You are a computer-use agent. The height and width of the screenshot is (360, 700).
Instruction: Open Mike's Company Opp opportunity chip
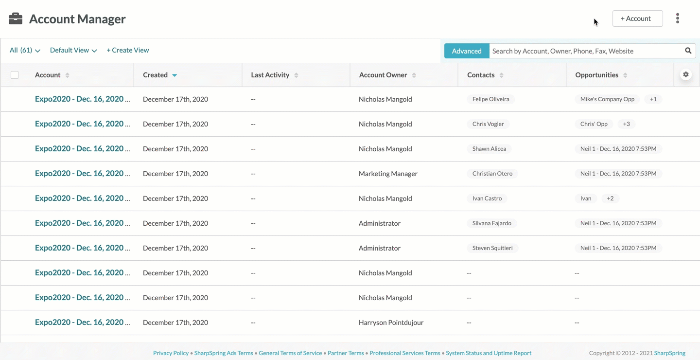(x=607, y=99)
